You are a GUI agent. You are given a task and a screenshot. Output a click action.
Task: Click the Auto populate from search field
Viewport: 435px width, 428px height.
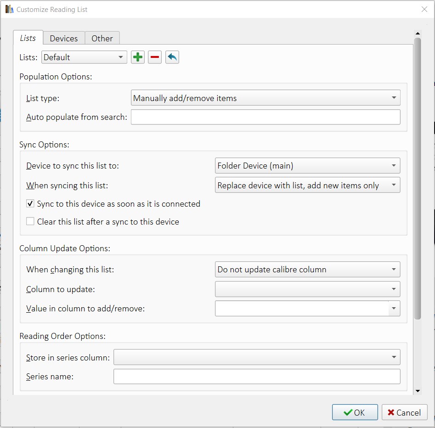pyautogui.click(x=266, y=117)
